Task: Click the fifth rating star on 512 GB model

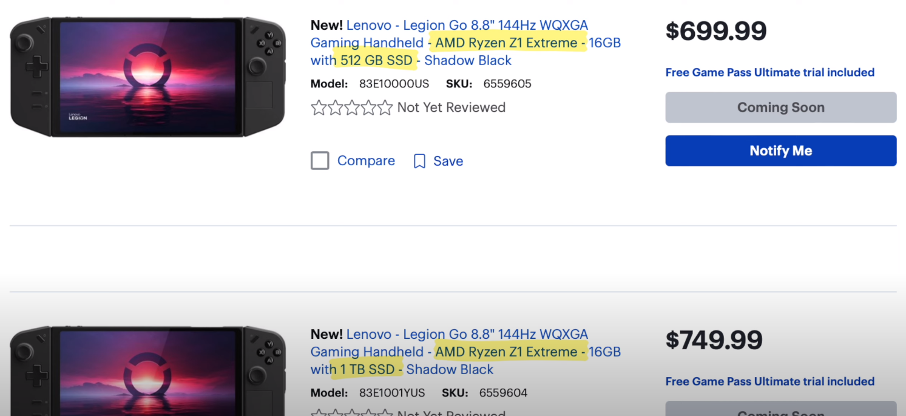Action: point(385,108)
